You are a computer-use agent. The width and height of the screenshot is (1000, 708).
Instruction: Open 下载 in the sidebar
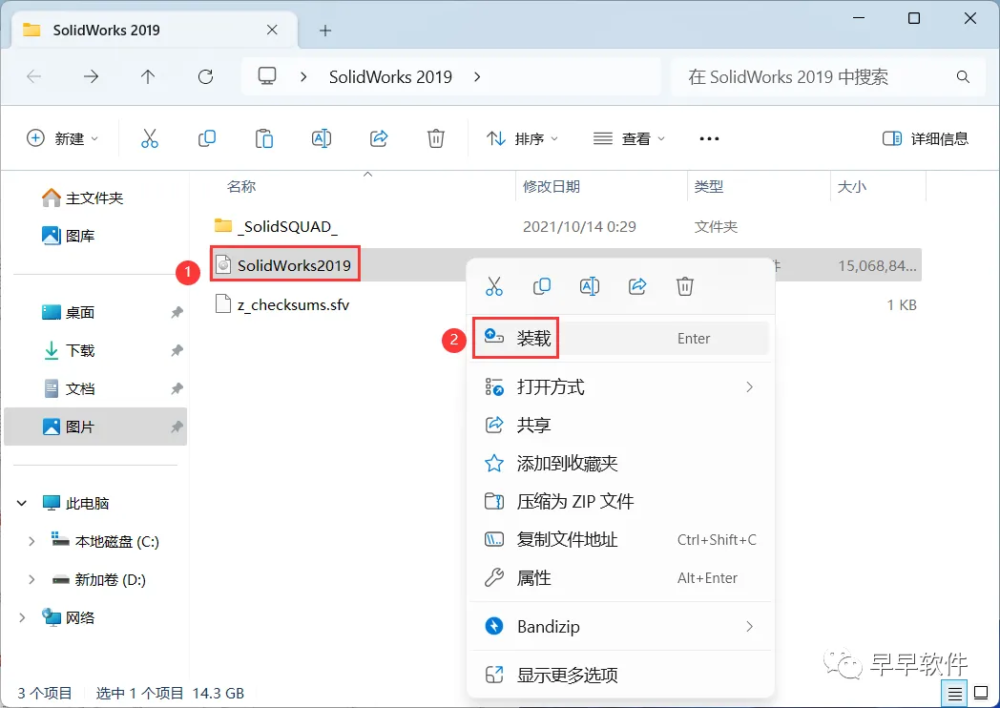(x=69, y=351)
